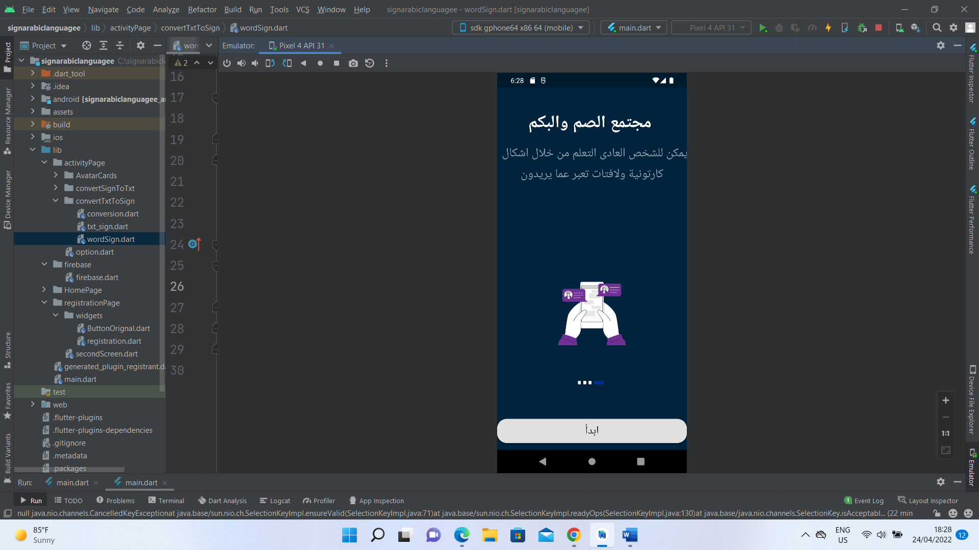Launch Google Chrome from the taskbar
979x550 pixels.
(x=574, y=535)
